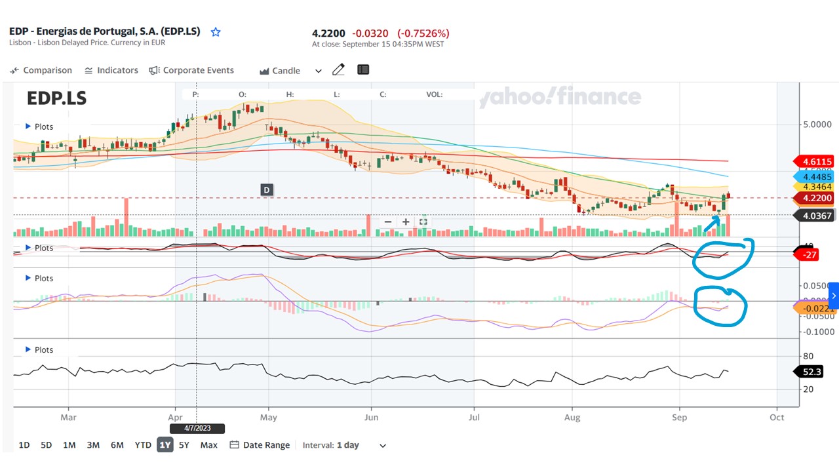Select the 3M time range
This screenshot has height=472, width=839.
[x=93, y=445]
